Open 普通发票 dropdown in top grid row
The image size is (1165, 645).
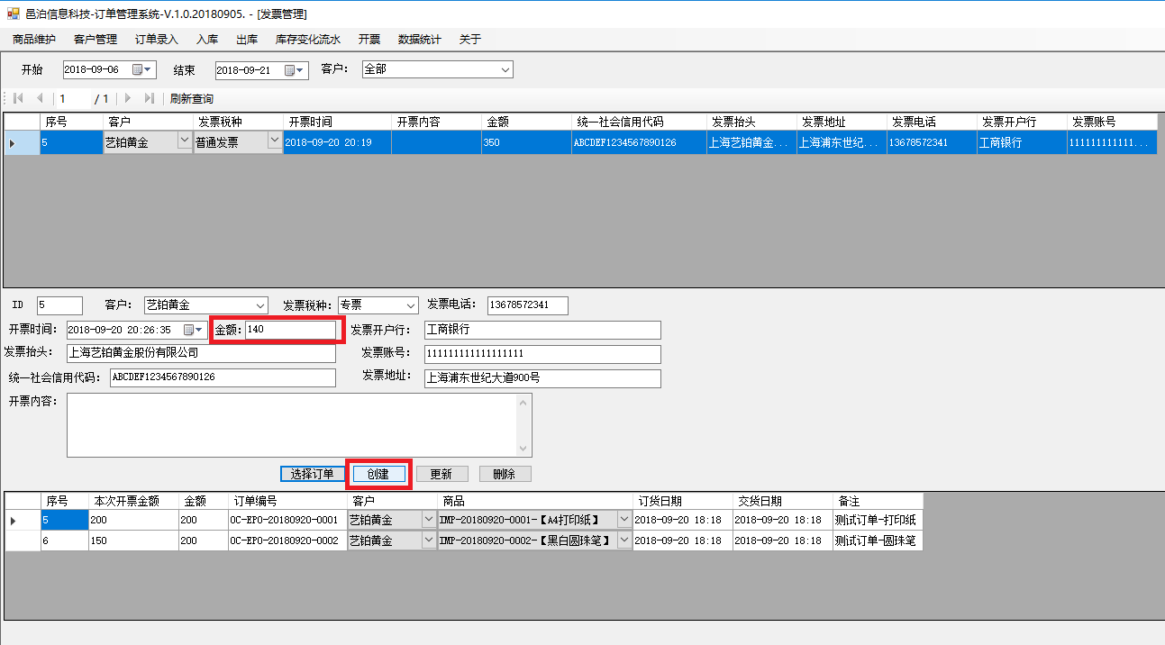(x=275, y=141)
